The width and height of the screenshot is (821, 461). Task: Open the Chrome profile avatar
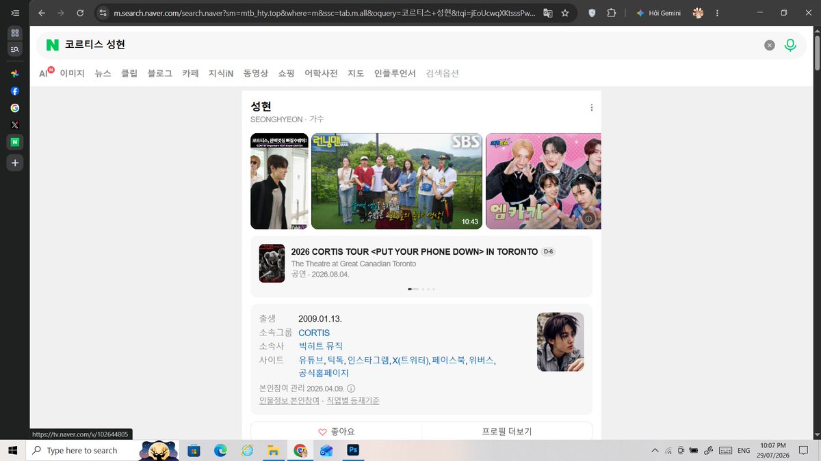[x=698, y=13]
